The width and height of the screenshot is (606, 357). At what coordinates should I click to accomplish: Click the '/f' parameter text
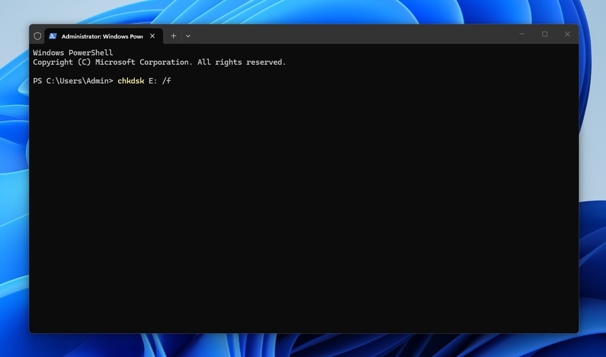click(167, 81)
